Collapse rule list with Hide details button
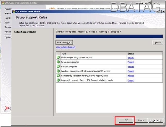 tap(64, 42)
